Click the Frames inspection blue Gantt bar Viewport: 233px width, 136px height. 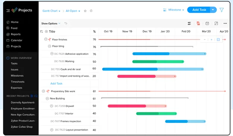tap(186, 121)
